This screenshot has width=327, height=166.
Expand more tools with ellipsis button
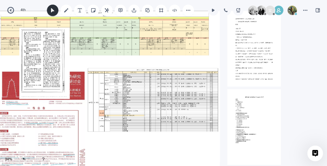[x=188, y=10]
